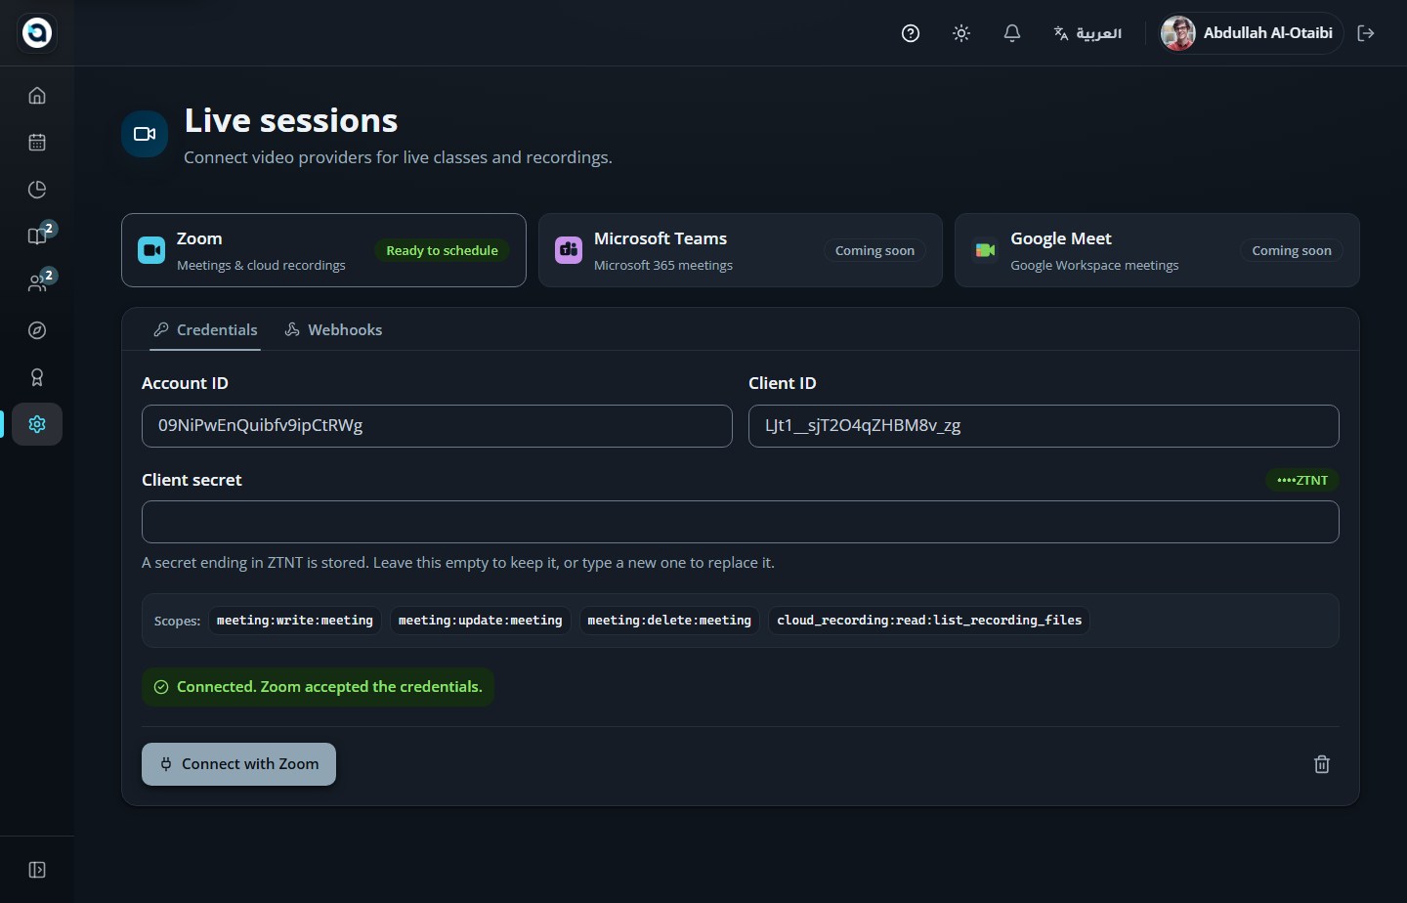The height and width of the screenshot is (903, 1407).
Task: Click the cloud_recording:read:list_recording_files scope
Action: [x=929, y=621]
